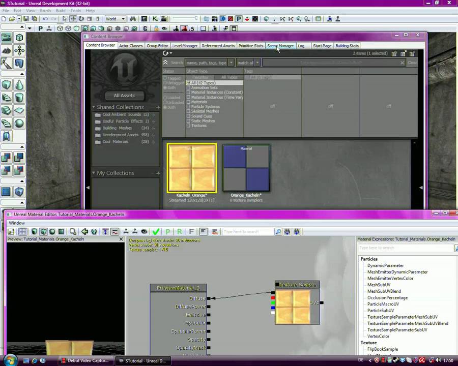Collapse the My Collections section
Screen dimensions: 458x366
(x=94, y=173)
